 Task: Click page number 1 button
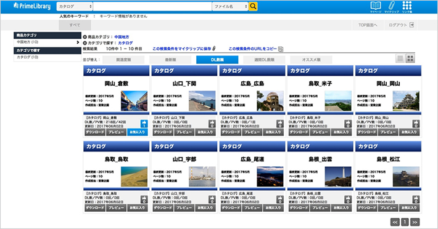[405, 222]
